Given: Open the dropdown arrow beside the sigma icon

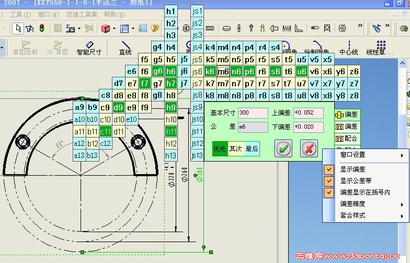Looking at the screenshot, I should click(x=79, y=28).
